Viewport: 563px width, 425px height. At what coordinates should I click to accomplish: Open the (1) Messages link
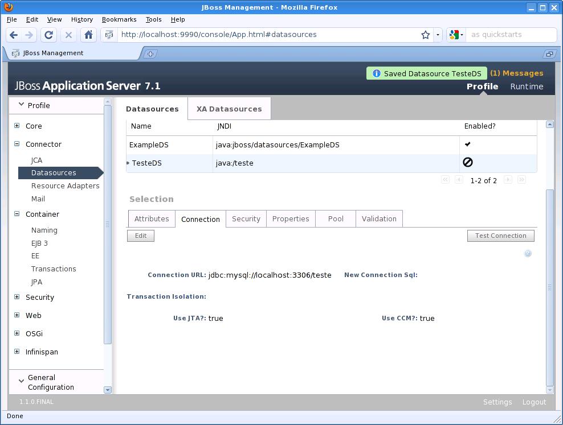pyautogui.click(x=517, y=73)
